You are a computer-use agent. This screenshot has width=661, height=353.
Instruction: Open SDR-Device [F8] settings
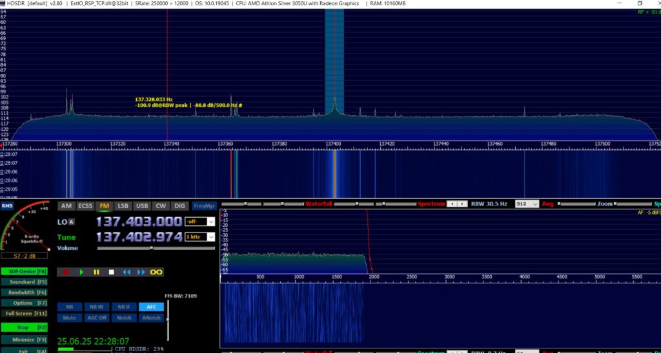point(25,271)
